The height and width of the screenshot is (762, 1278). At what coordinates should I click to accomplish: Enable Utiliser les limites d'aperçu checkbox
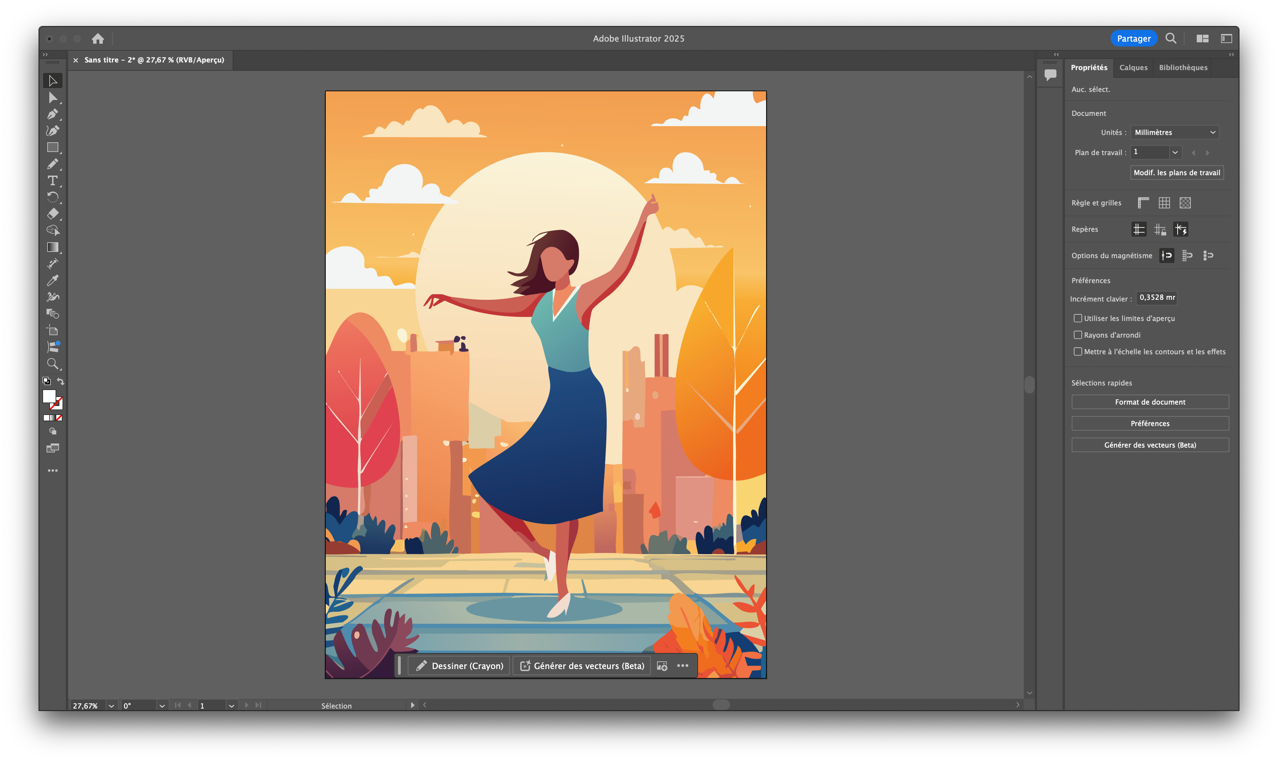click(x=1078, y=318)
